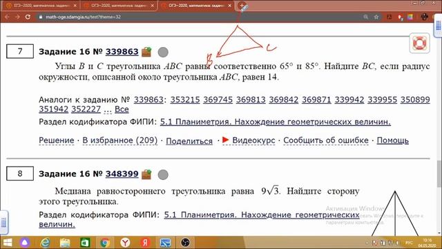Viewport: 442px width, 249px height.
Task: Launch the purple Alice assistant in taskbar
Action: click(25, 243)
